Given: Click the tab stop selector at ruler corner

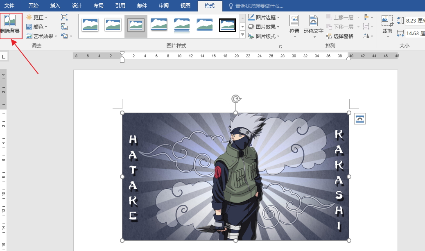Looking at the screenshot, I should 4,57.
